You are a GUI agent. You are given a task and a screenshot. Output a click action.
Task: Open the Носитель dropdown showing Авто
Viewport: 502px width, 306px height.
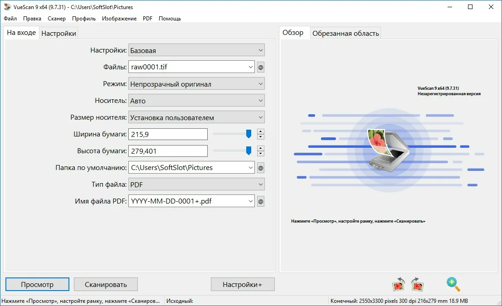[x=196, y=101]
